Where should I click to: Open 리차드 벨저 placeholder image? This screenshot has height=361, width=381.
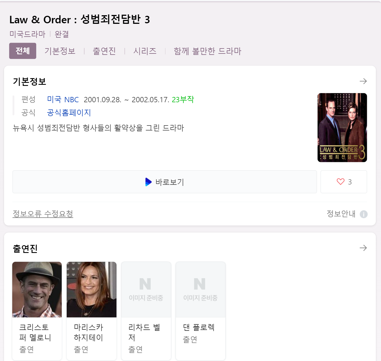tap(146, 290)
